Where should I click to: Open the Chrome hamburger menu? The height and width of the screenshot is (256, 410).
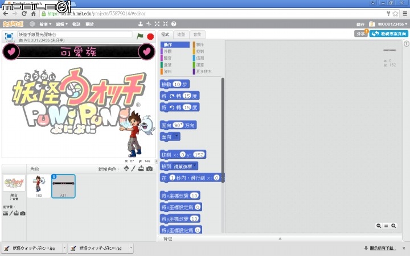tap(405, 13)
